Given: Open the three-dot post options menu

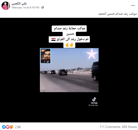Looking at the screenshot, I should point(133,5).
